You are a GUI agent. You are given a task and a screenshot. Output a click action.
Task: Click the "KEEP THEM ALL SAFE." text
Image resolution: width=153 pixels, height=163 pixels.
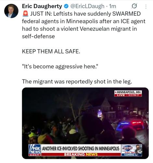tap(51, 51)
